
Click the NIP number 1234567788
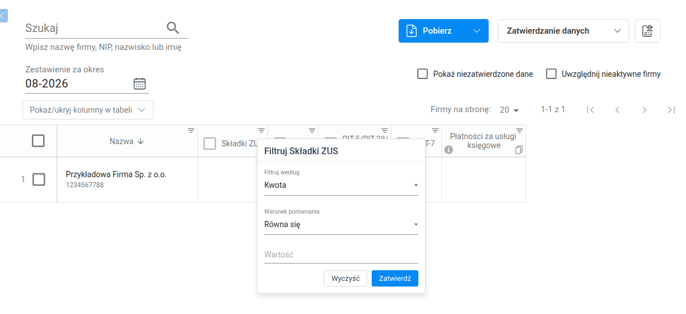[85, 185]
